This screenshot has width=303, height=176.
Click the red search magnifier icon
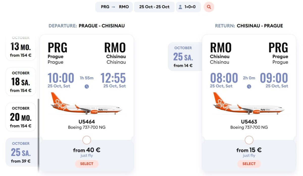(209, 7)
